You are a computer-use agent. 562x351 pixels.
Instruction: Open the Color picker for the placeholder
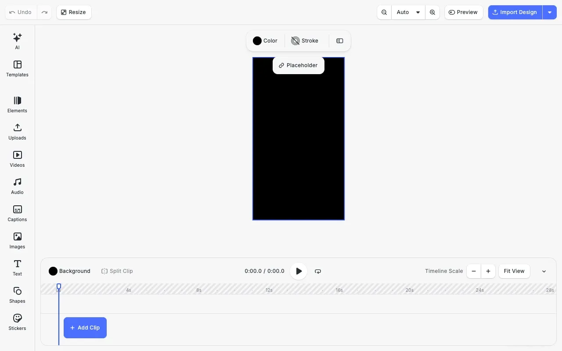265,40
